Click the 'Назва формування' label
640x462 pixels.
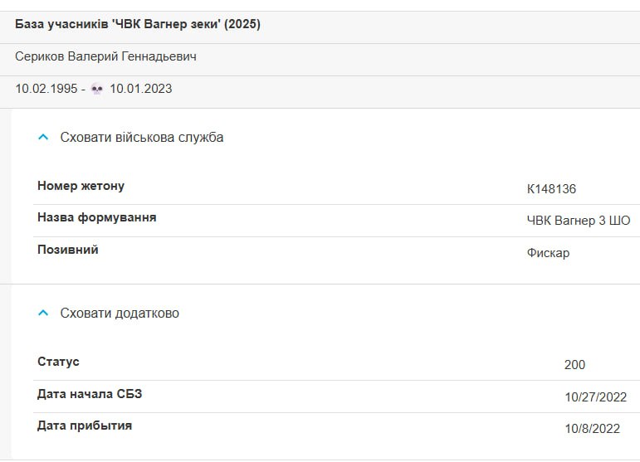pyautogui.click(x=97, y=217)
